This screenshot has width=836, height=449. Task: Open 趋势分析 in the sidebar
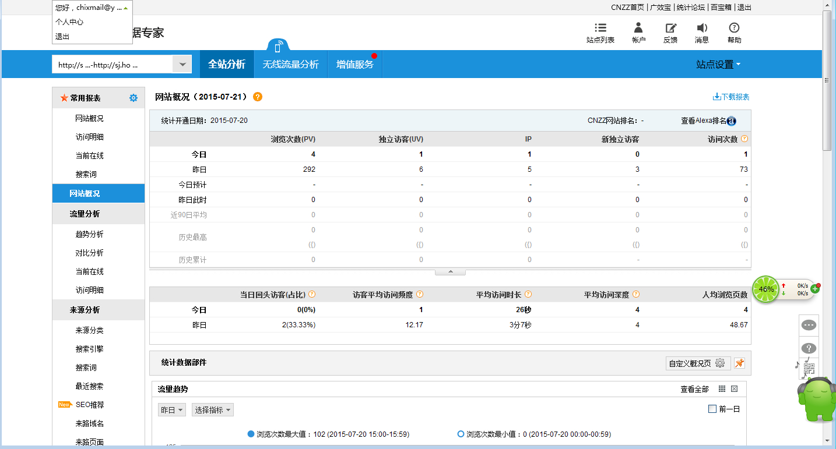click(x=89, y=234)
